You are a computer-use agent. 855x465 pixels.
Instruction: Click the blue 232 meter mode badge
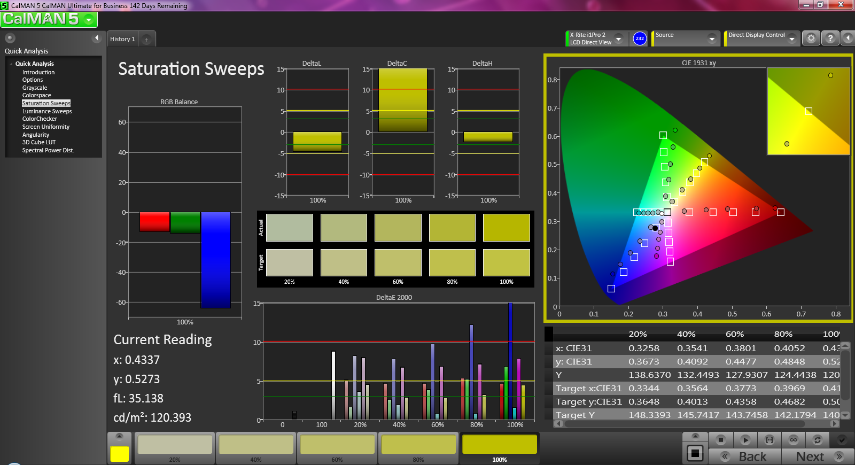click(639, 38)
